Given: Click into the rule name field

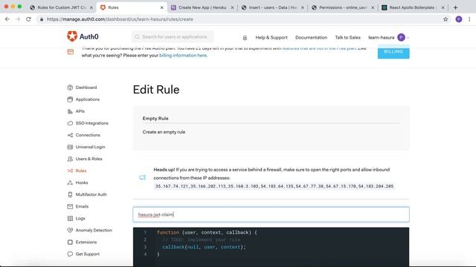Looking at the screenshot, I should pos(271,214).
